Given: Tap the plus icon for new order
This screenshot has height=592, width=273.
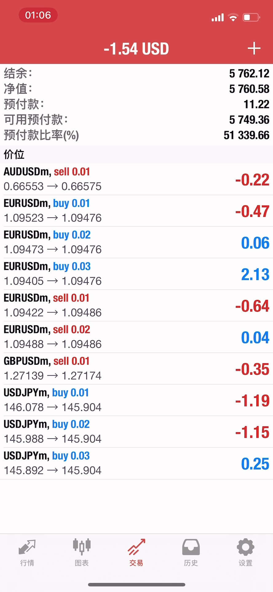Looking at the screenshot, I should [x=254, y=49].
